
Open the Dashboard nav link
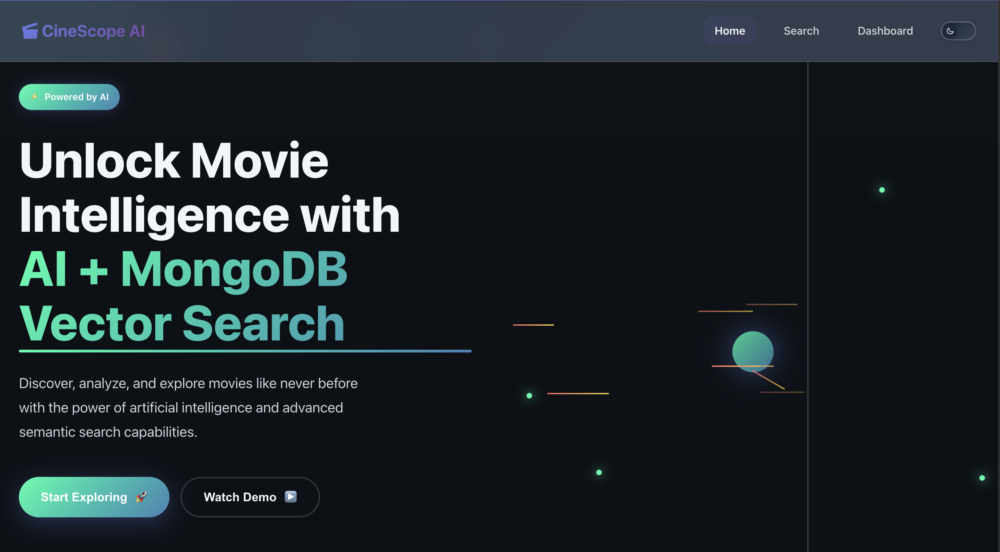[885, 31]
